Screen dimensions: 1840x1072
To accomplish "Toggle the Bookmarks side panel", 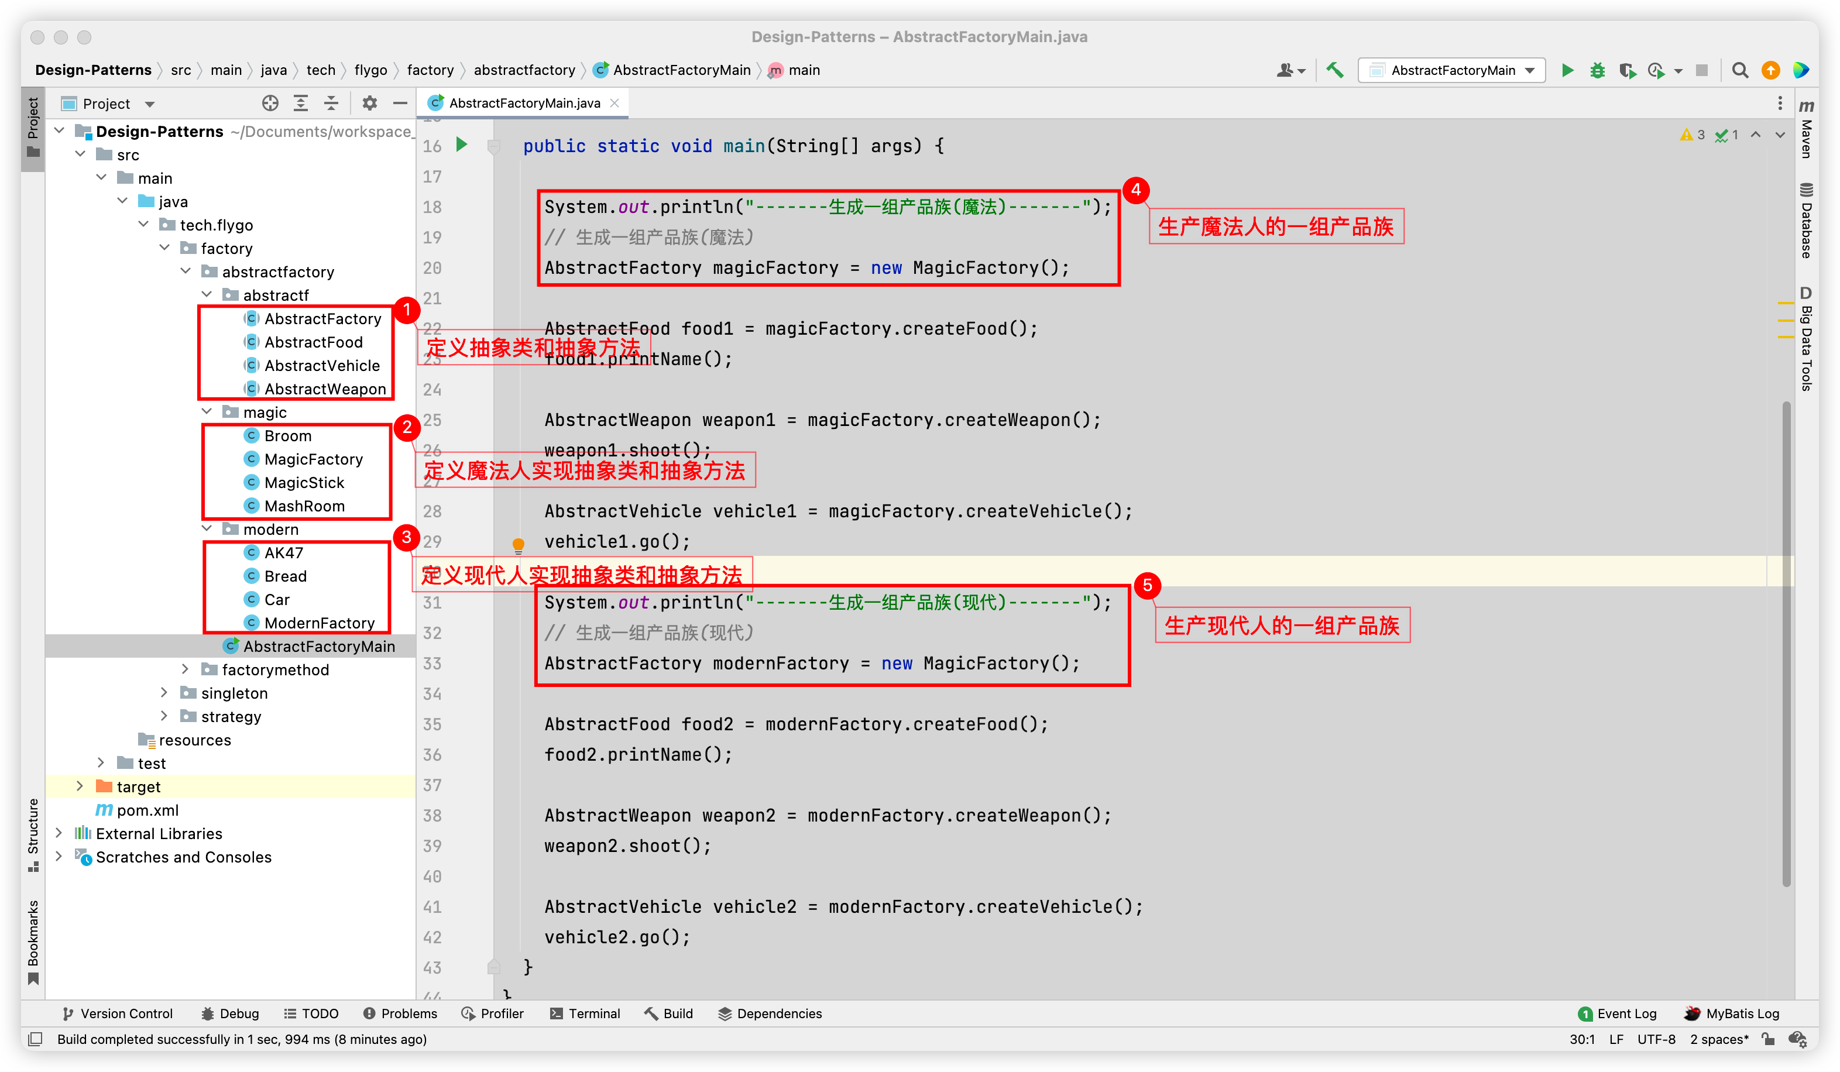I will (33, 942).
